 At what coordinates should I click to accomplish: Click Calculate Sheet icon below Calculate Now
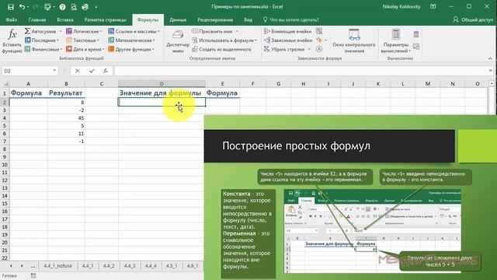416,47
